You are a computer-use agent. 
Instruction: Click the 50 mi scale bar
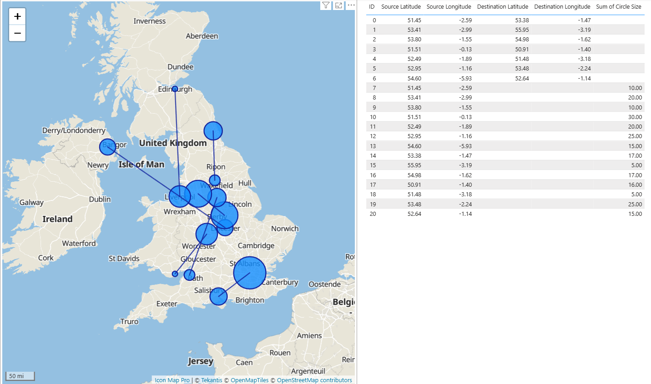pyautogui.click(x=20, y=376)
